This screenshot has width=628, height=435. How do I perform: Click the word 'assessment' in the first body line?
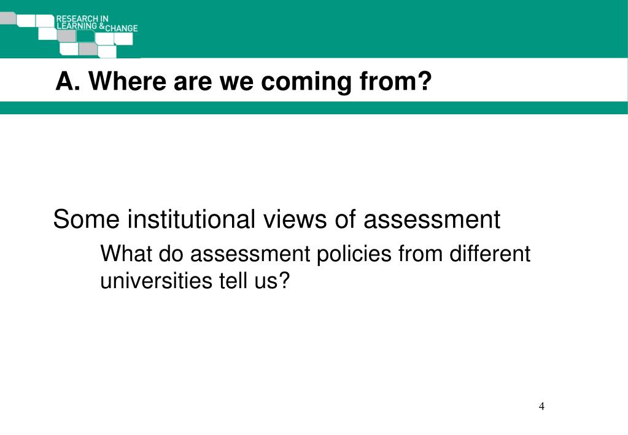pos(432,219)
